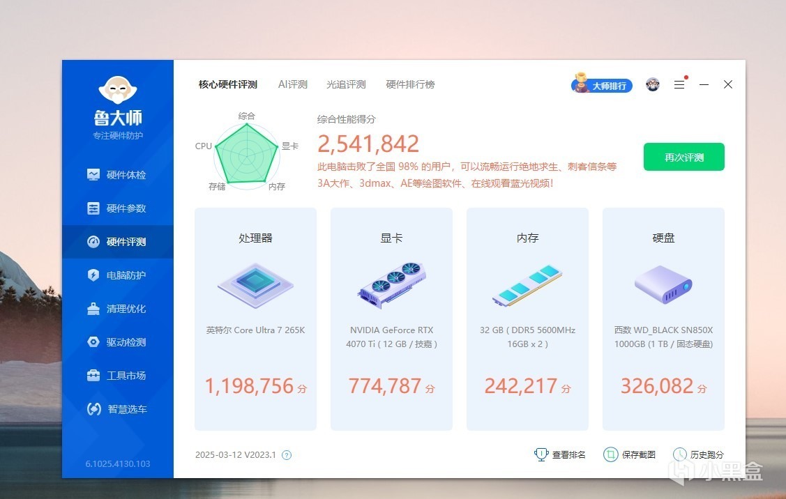Screen dimensions: 786x499
Task: Switch to 硬件排行榜 tab
Action: pyautogui.click(x=410, y=84)
